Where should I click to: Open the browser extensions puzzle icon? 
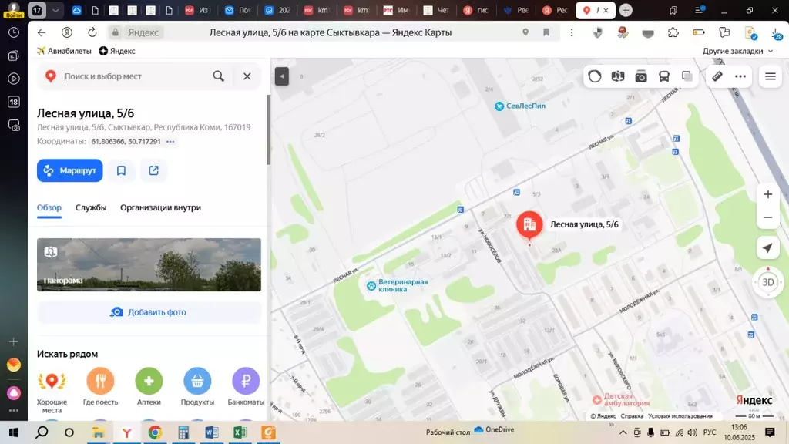point(673,32)
